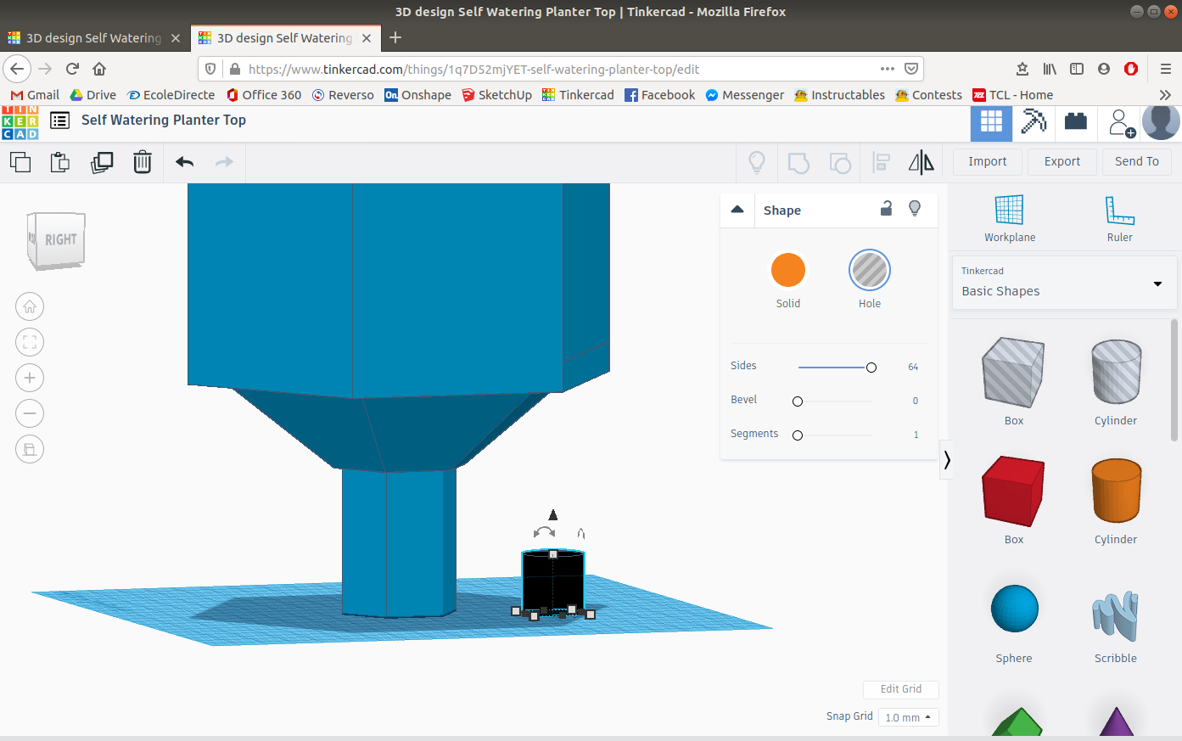This screenshot has height=741, width=1182.
Task: Click the Export button
Action: point(1062,161)
